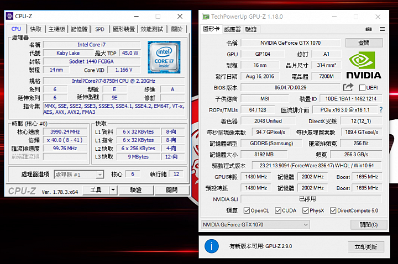This screenshot has height=264, width=398.
Task: Toggle the PhysX checkbox
Action: click(305, 210)
